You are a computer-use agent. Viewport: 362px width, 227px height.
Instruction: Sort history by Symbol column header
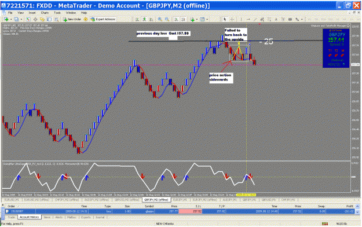149,206
